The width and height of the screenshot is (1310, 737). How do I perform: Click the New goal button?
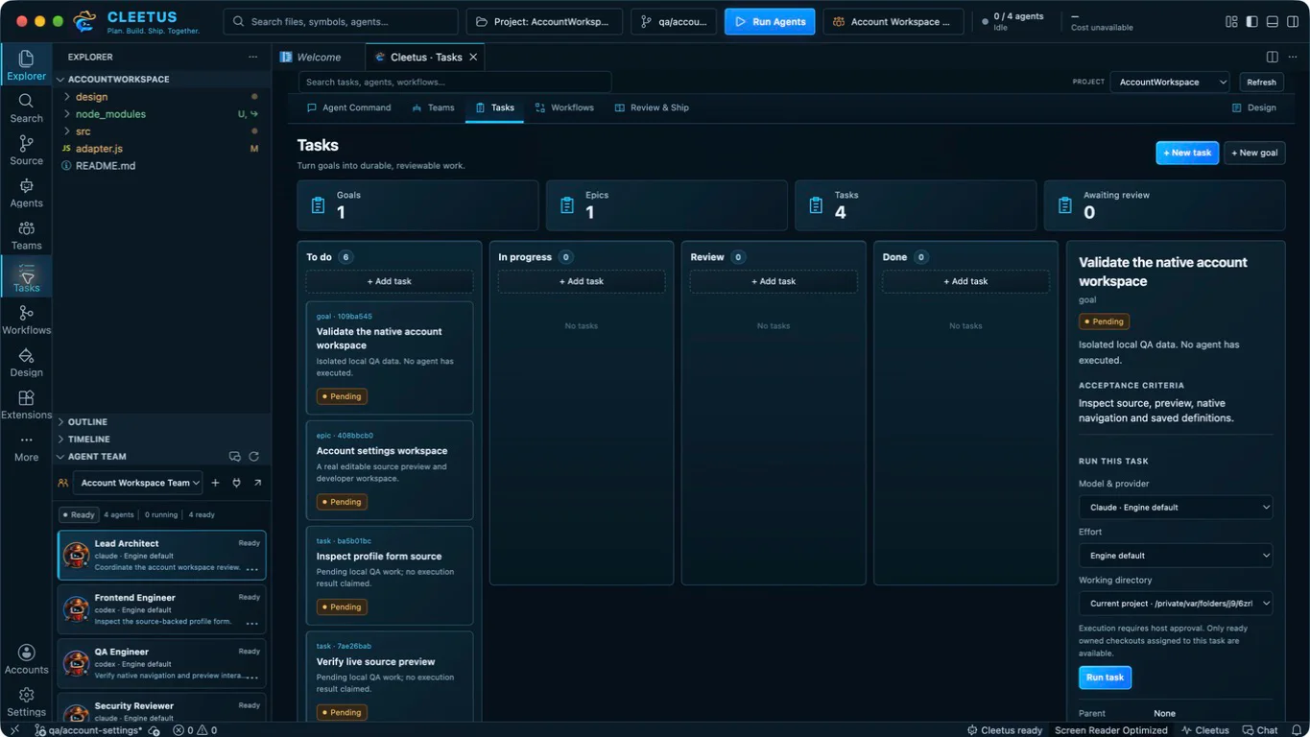(1254, 153)
